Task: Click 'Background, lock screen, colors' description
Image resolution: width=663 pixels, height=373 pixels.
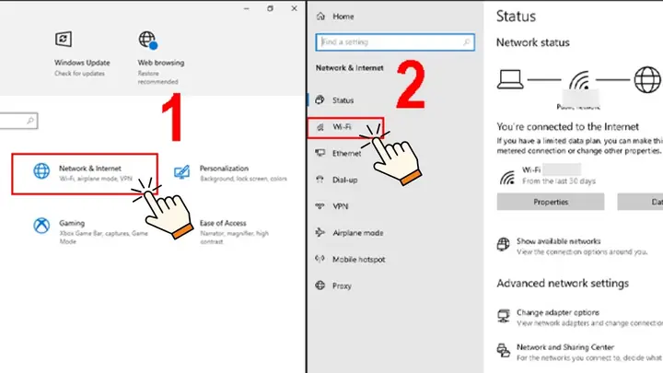Action: (243, 179)
